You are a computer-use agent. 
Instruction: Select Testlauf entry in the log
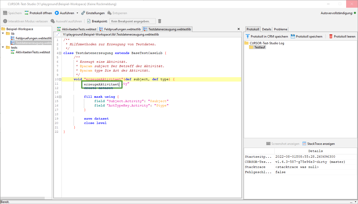[x=260, y=47]
